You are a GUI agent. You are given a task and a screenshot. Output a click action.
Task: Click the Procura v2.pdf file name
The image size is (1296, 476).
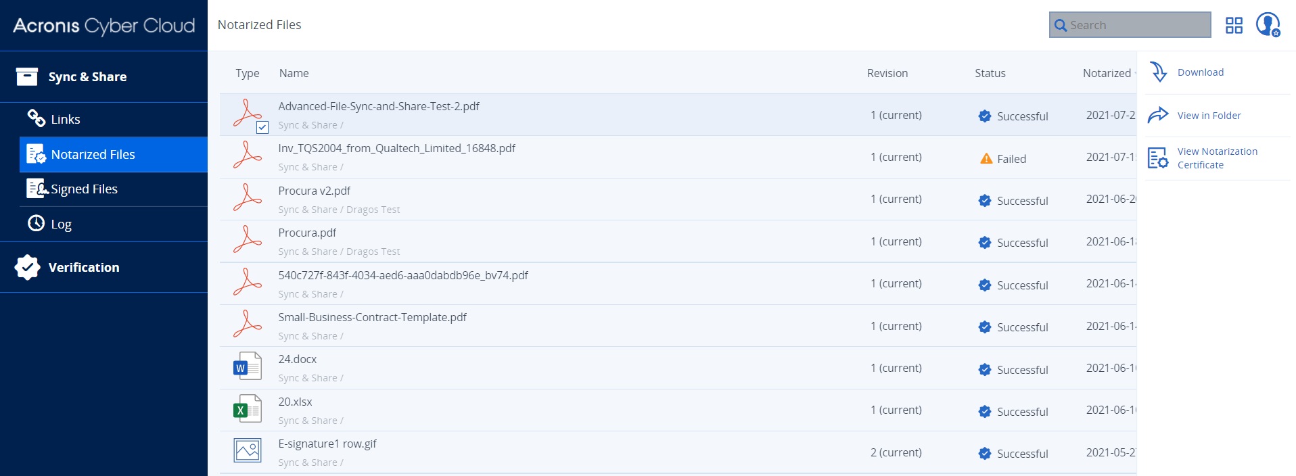pos(314,191)
